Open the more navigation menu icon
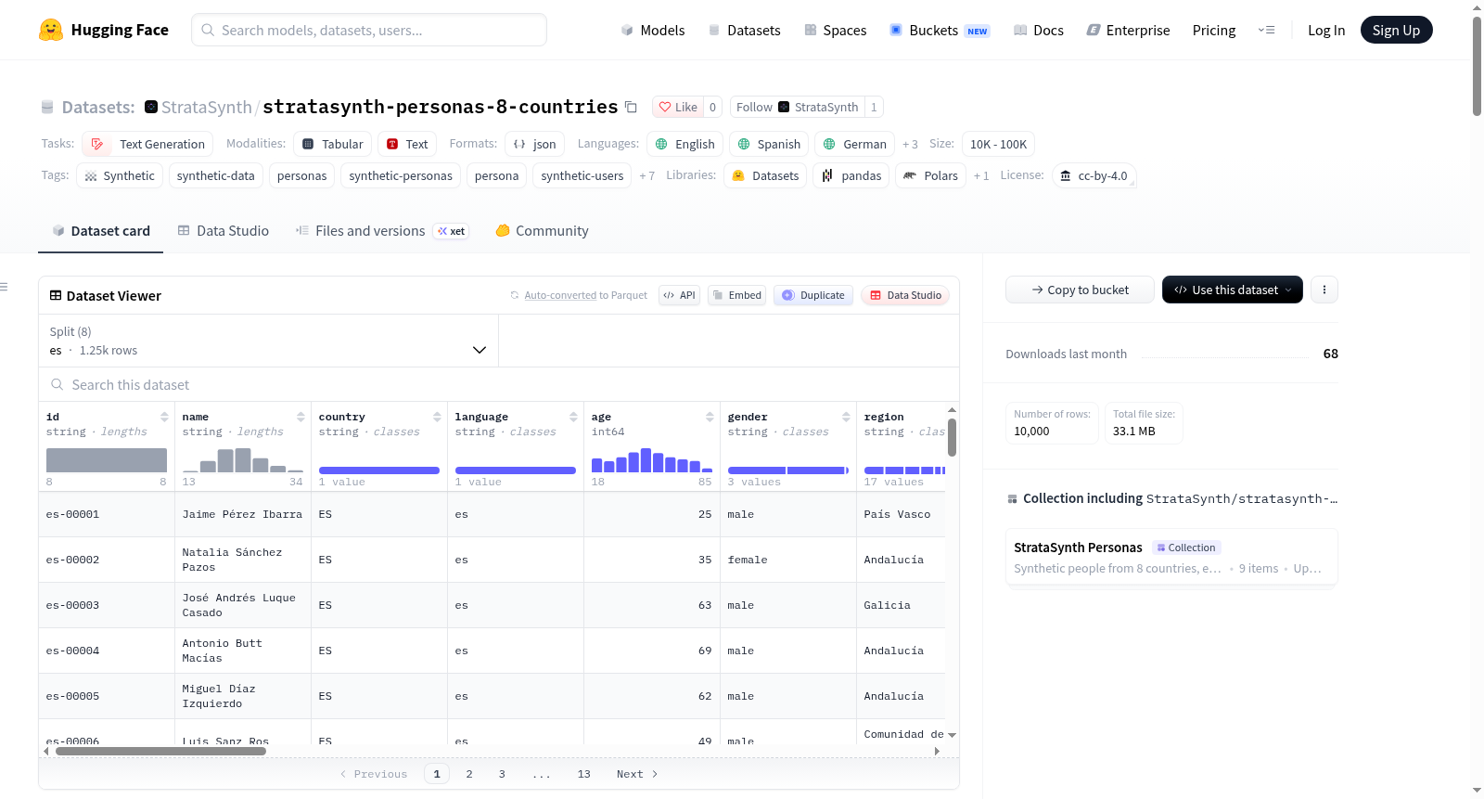The width and height of the screenshot is (1484, 799). [1266, 30]
